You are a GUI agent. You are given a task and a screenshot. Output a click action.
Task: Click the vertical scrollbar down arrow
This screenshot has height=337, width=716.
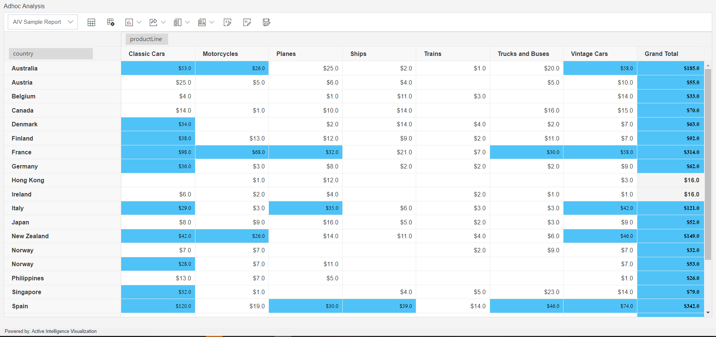[708, 313]
